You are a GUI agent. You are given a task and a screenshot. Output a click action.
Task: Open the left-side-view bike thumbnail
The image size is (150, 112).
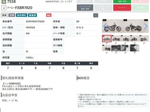click(x=116, y=38)
